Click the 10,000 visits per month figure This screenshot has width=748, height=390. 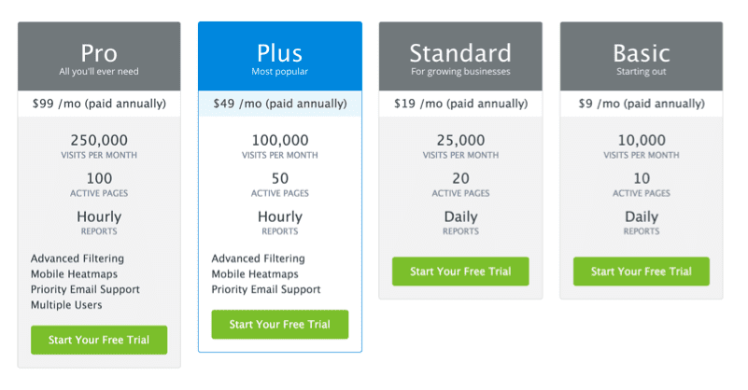tap(641, 141)
